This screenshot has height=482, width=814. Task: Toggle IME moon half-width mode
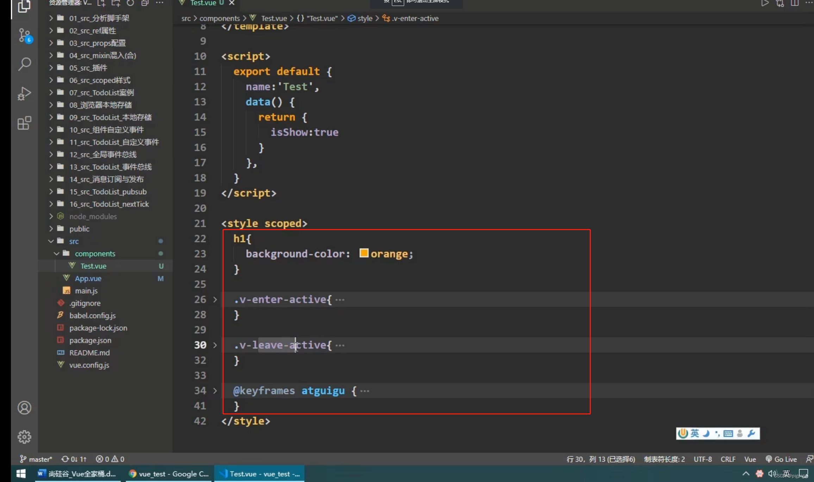tap(706, 433)
